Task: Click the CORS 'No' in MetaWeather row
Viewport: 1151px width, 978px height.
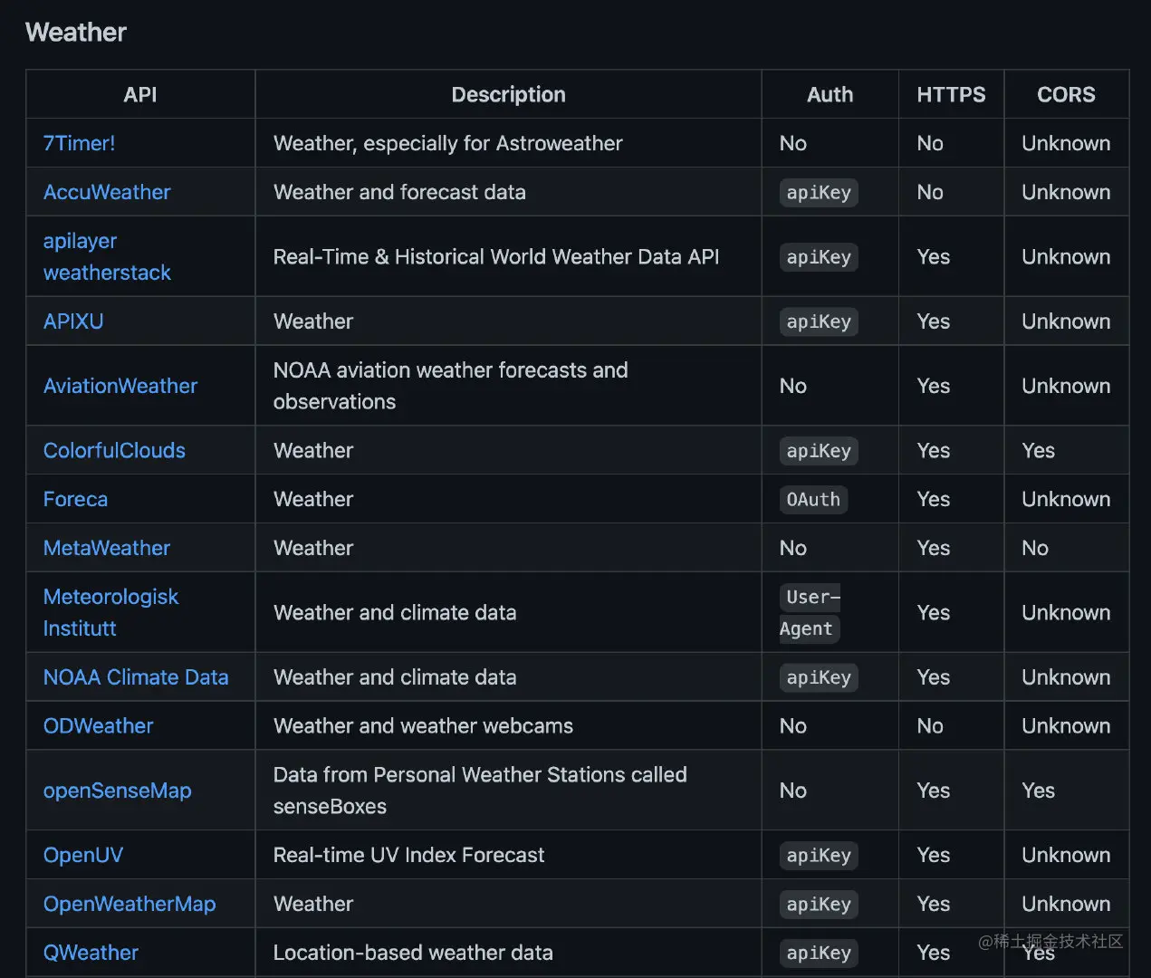Action: point(1035,548)
